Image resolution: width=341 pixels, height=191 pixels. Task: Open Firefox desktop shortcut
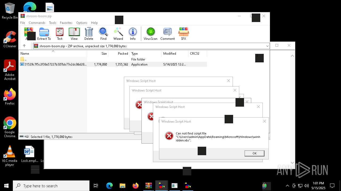(10, 97)
